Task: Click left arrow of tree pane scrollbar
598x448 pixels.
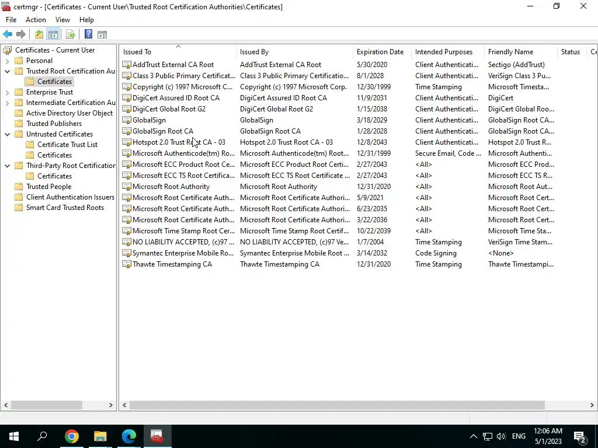Action: point(6,405)
